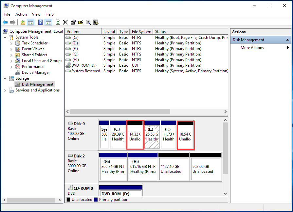Click the Back arrow toolbar icon
Viewport: 293px width, 212px height.
point(5,22)
